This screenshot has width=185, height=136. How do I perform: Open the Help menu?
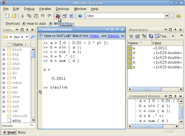[x=95, y=9]
